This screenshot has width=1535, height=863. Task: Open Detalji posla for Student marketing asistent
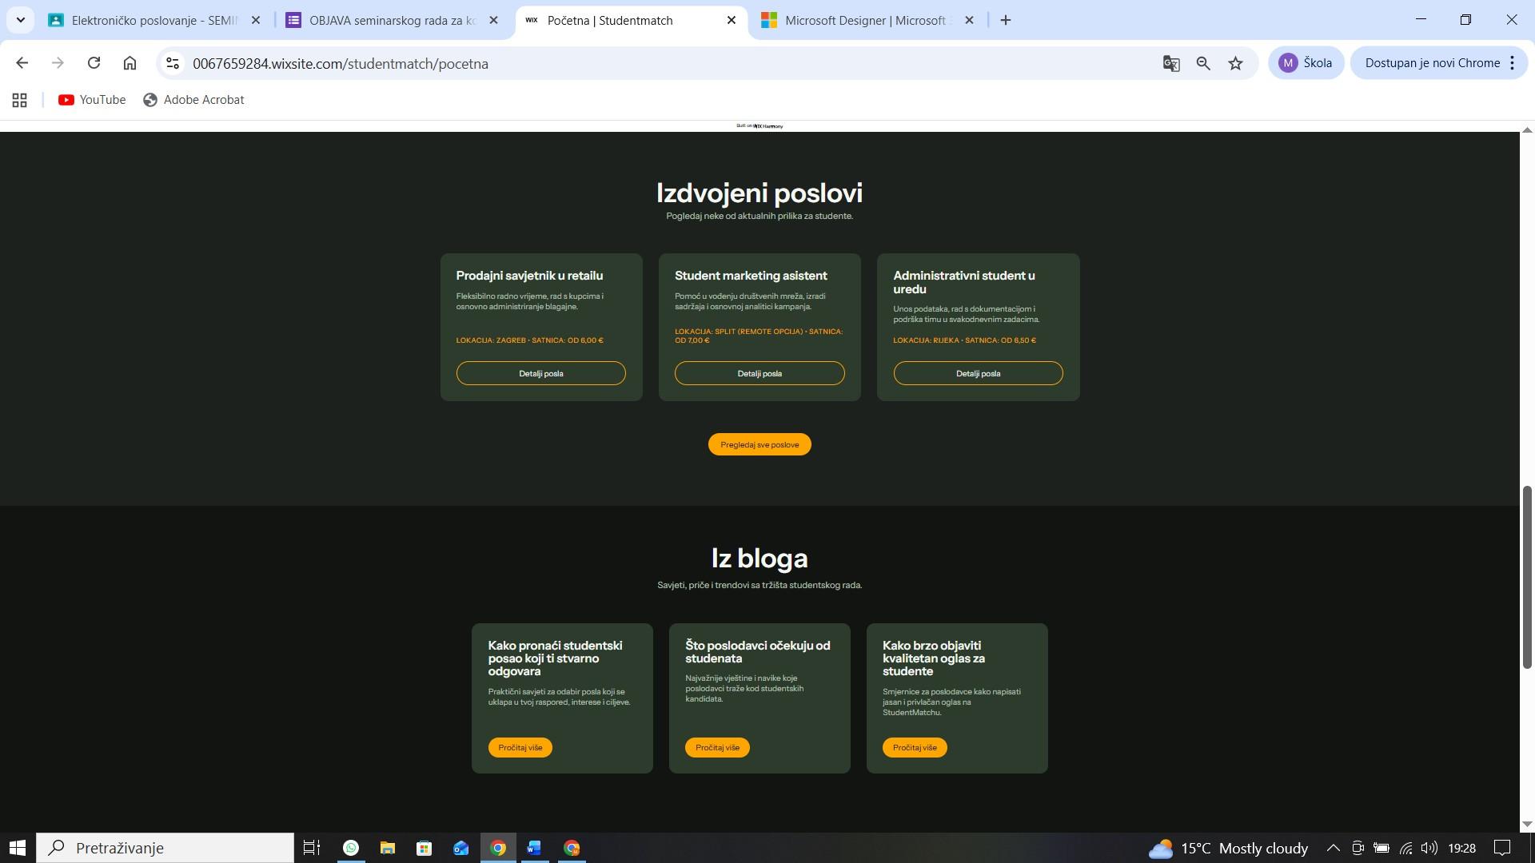click(759, 373)
